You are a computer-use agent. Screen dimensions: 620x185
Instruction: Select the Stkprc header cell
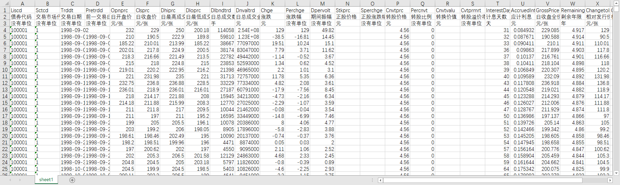[348, 10]
